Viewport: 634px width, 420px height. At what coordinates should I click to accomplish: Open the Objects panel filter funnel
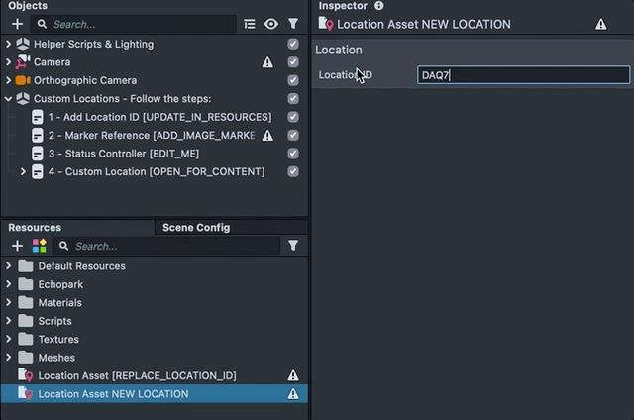(x=293, y=24)
